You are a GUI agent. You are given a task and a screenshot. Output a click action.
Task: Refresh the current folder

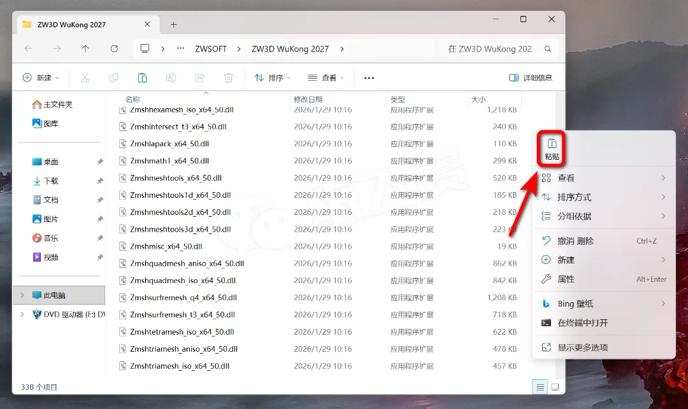[114, 48]
